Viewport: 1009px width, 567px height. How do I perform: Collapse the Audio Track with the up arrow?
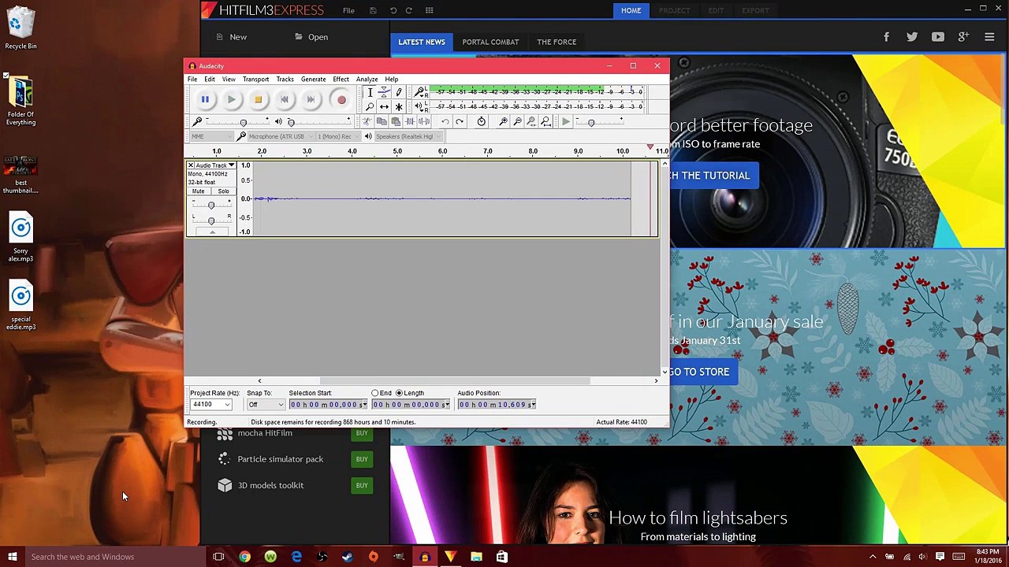point(211,232)
